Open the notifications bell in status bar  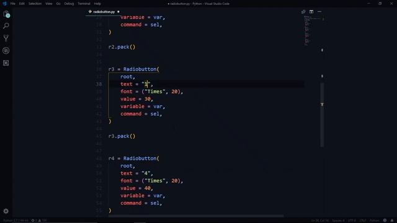[x=392, y=221]
